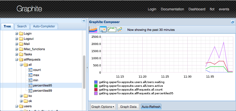The width and height of the screenshot is (236, 111).
Task: Open the Documentation link
Action: pos(173,9)
